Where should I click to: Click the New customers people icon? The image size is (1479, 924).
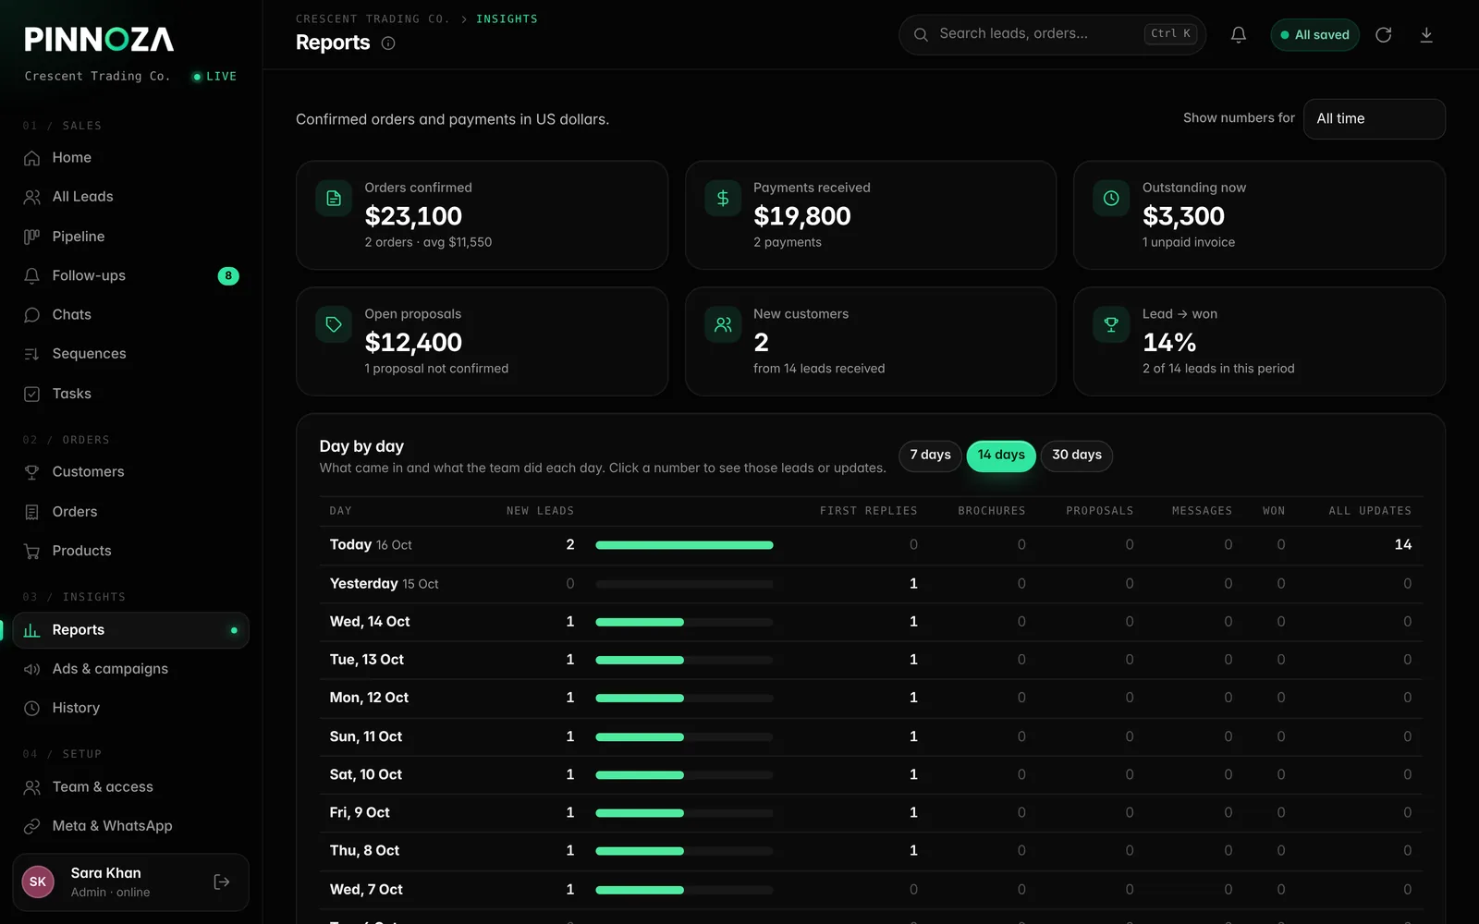(723, 325)
